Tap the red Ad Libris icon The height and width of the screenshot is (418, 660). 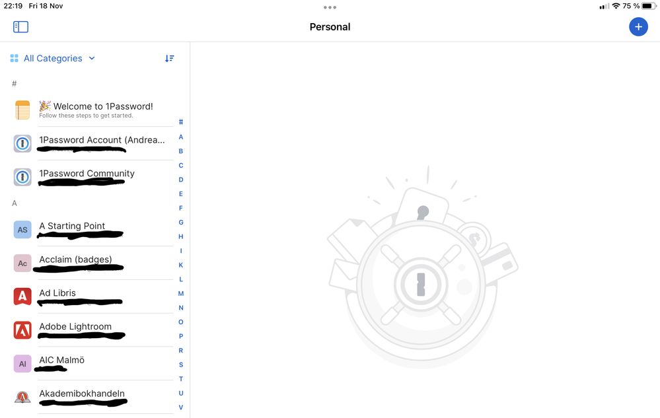tap(22, 296)
